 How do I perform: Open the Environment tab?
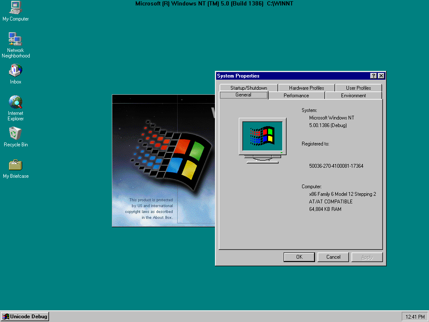[x=353, y=95]
